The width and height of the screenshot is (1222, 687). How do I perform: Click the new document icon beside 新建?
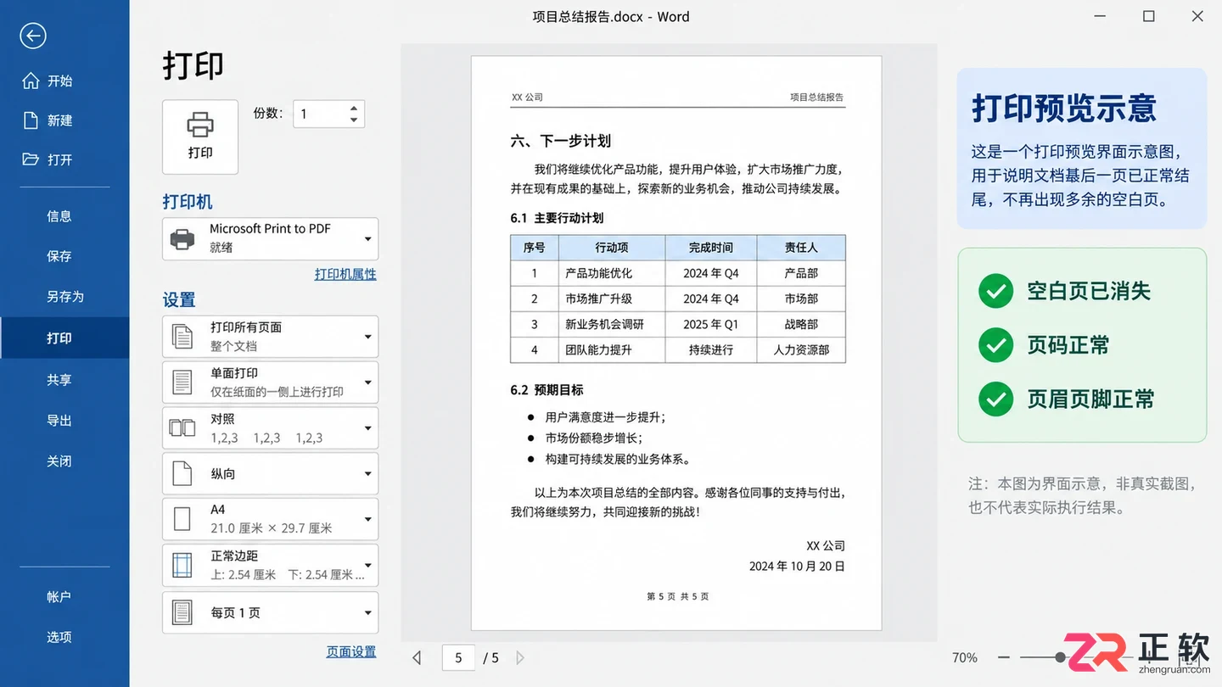[x=31, y=120]
